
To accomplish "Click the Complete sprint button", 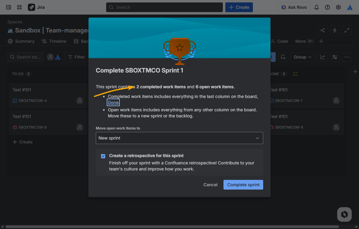I will [x=243, y=185].
